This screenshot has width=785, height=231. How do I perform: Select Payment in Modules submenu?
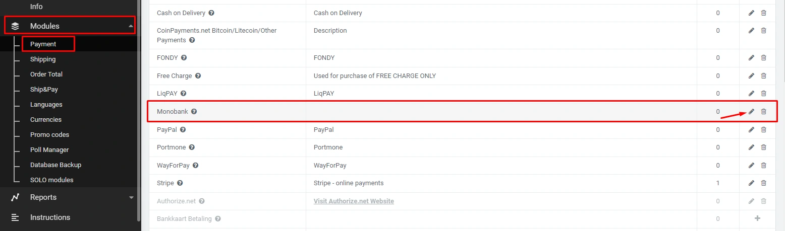pos(43,44)
